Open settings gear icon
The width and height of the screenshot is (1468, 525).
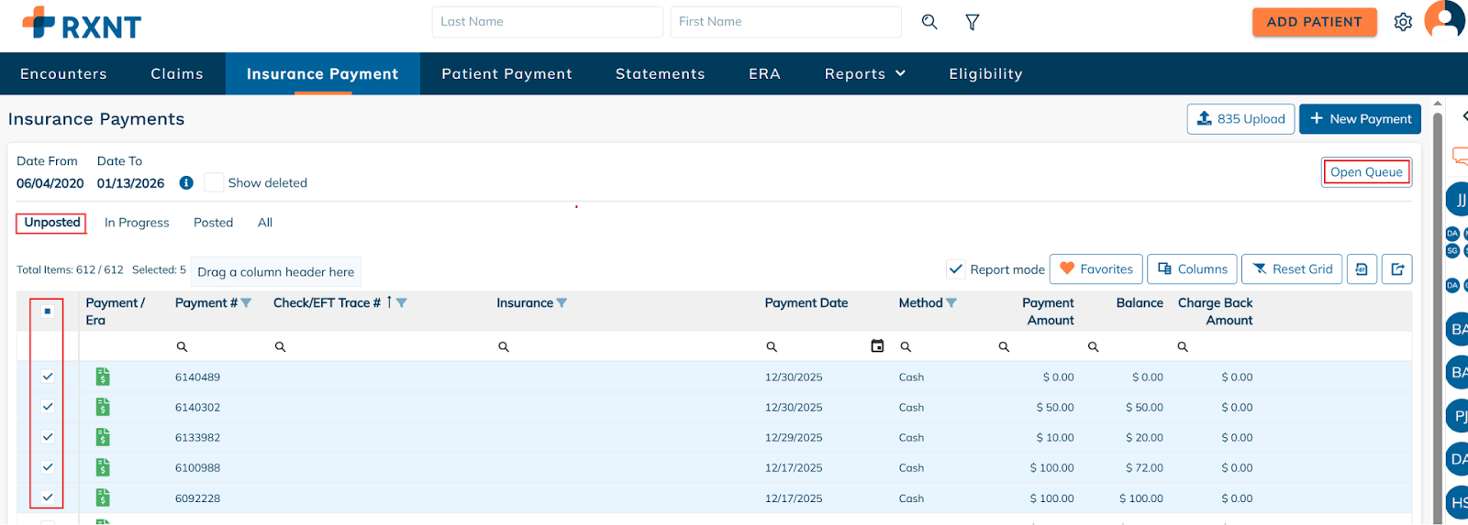point(1403,22)
